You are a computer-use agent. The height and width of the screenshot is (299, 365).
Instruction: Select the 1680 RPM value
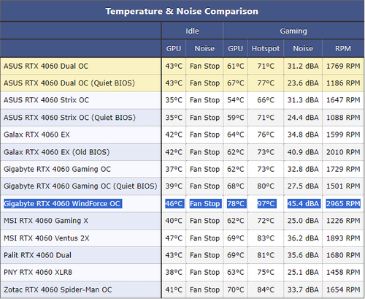[343, 255]
